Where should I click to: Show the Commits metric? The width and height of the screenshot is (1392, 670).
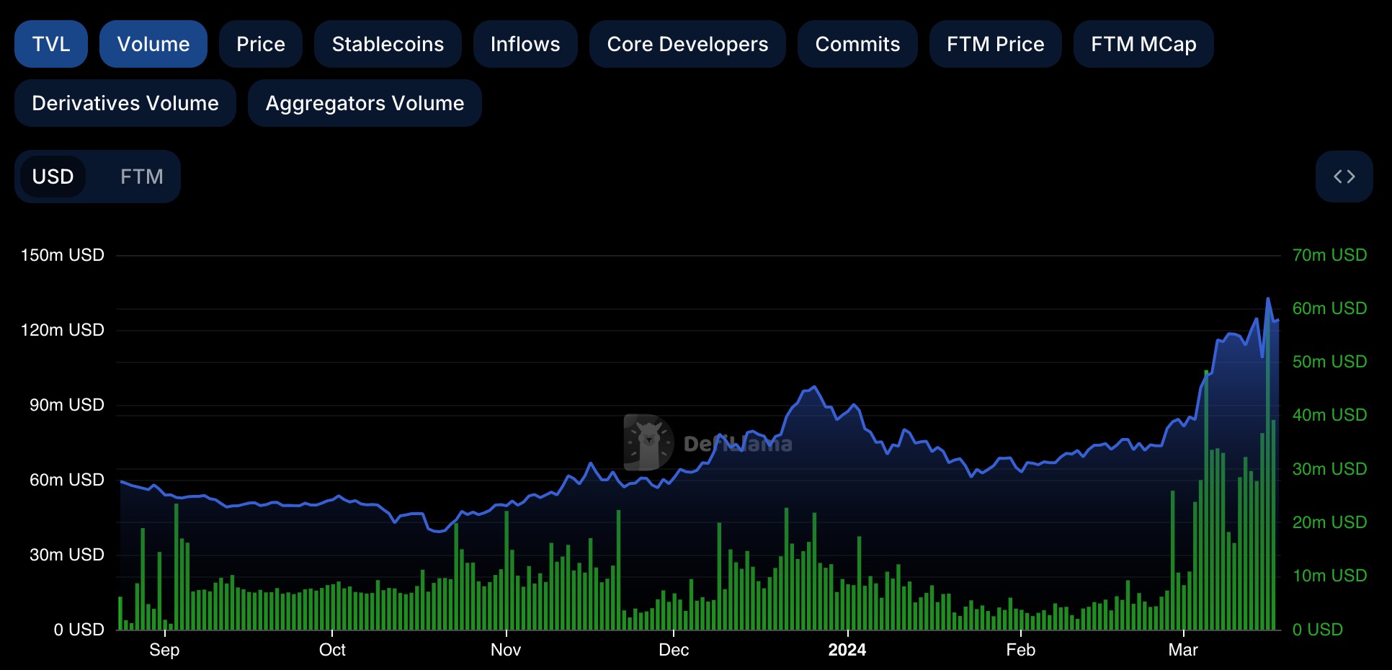(x=857, y=44)
